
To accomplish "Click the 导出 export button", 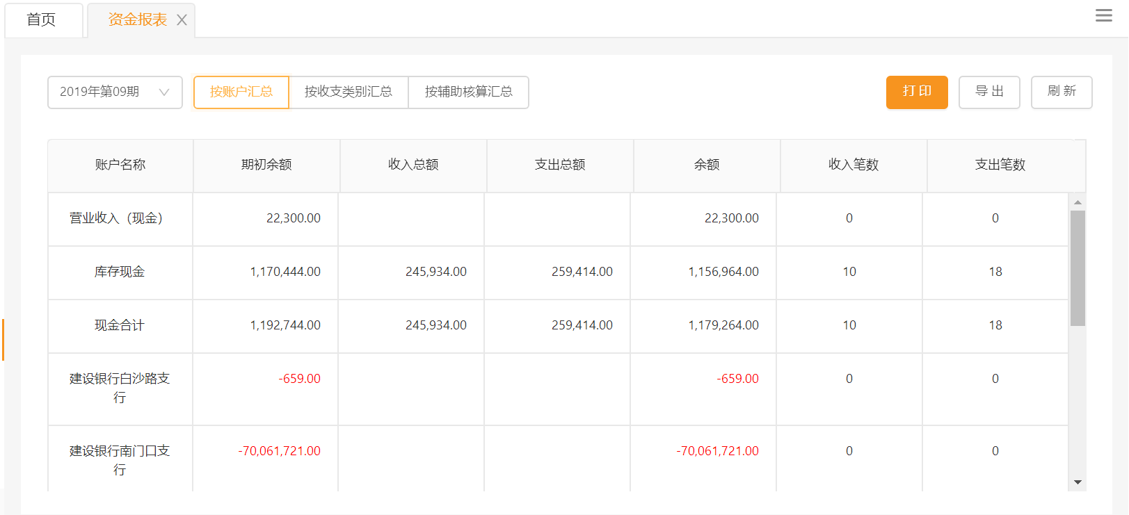I will pyautogui.click(x=988, y=92).
